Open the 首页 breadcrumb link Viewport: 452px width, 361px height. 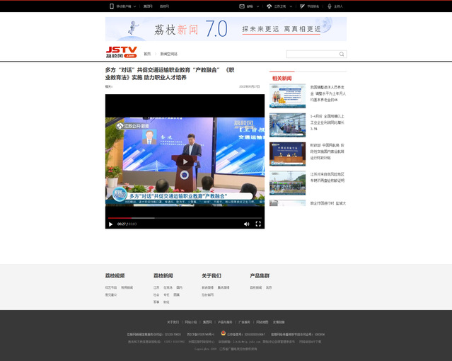pos(147,54)
